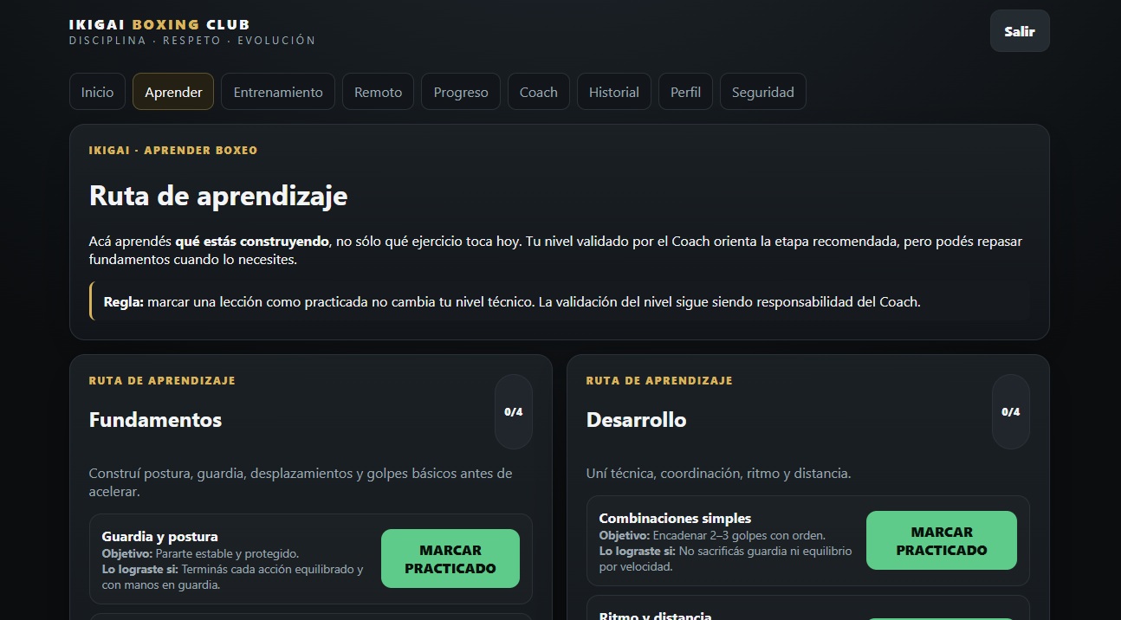Switch to the Seguridad tab
The width and height of the screenshot is (1121, 620).
763,92
